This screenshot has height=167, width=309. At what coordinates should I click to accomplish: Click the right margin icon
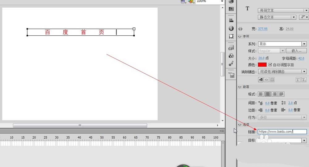click(283, 110)
